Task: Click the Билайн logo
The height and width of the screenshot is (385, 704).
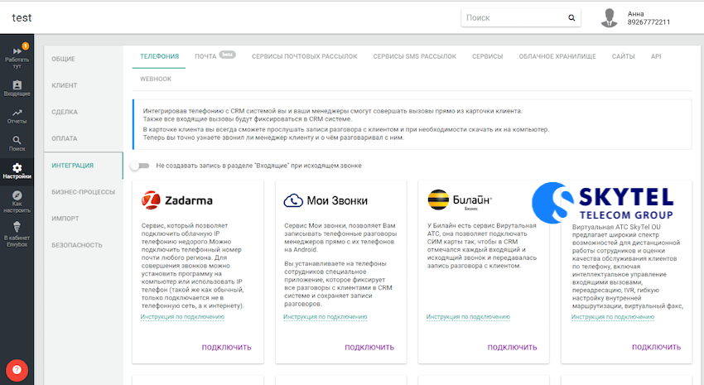Action: [x=460, y=200]
